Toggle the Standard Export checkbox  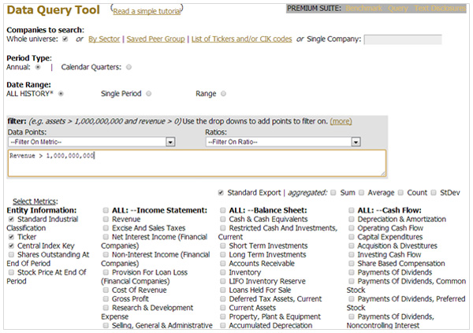pyautogui.click(x=221, y=192)
